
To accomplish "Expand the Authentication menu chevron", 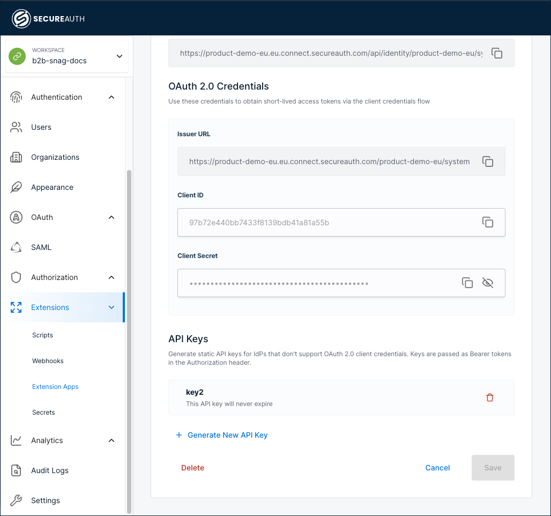I will click(111, 97).
